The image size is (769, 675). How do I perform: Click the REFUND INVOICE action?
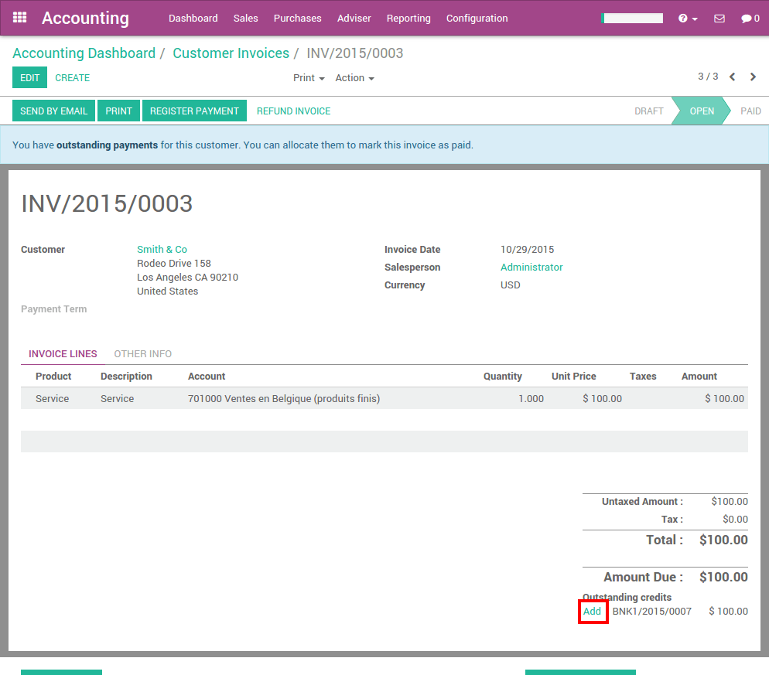(x=293, y=111)
